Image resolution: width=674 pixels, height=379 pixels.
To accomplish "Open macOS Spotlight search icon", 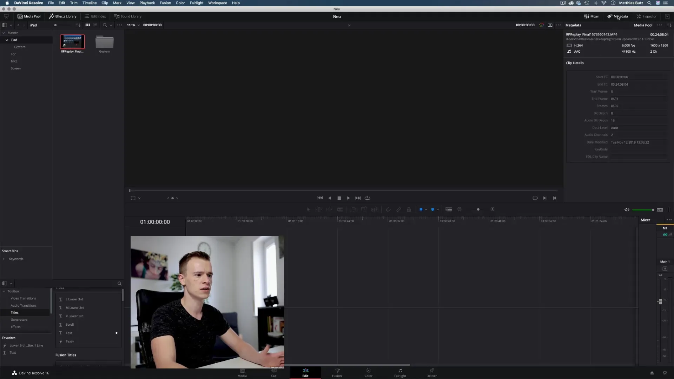I will point(649,3).
